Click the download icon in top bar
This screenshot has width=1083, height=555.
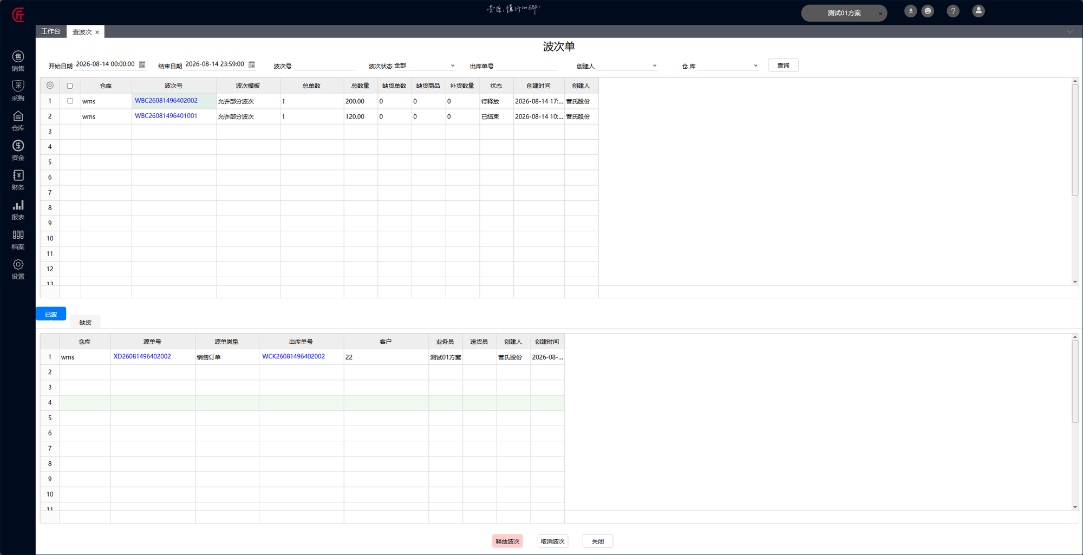click(x=910, y=11)
